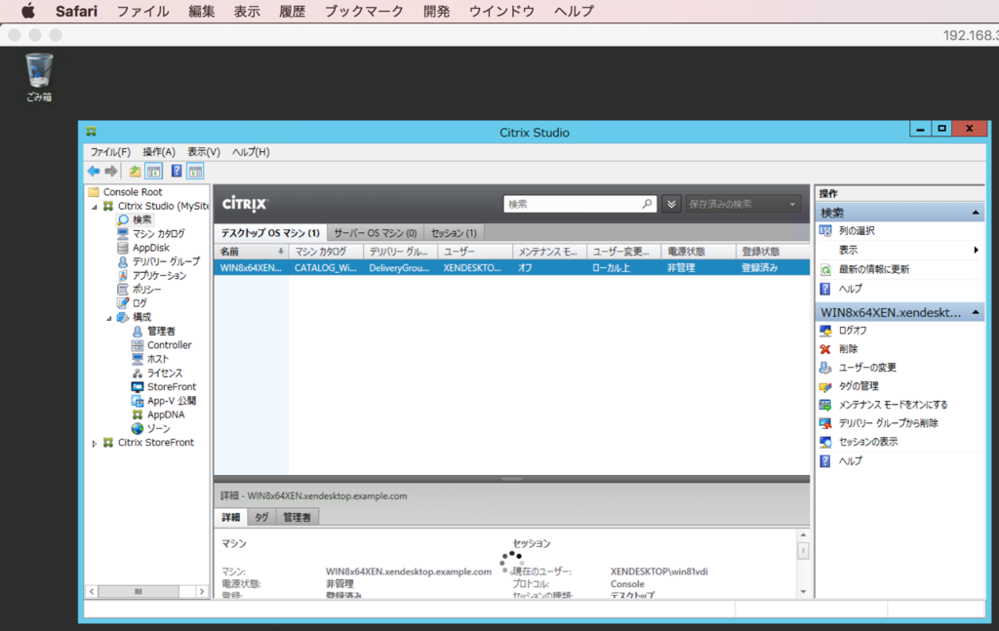Open the ファイル(F) menu
Screen dimensions: 999x631
click(x=109, y=151)
